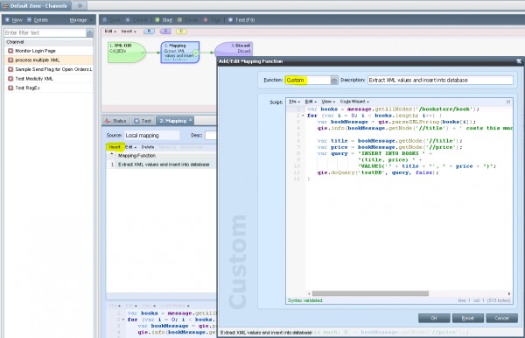Open the channel diagram Edit menu

(x=110, y=32)
